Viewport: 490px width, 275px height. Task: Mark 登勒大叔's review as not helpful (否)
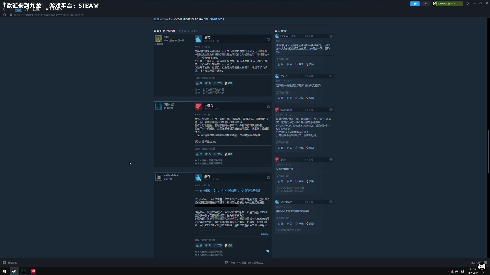208,154
